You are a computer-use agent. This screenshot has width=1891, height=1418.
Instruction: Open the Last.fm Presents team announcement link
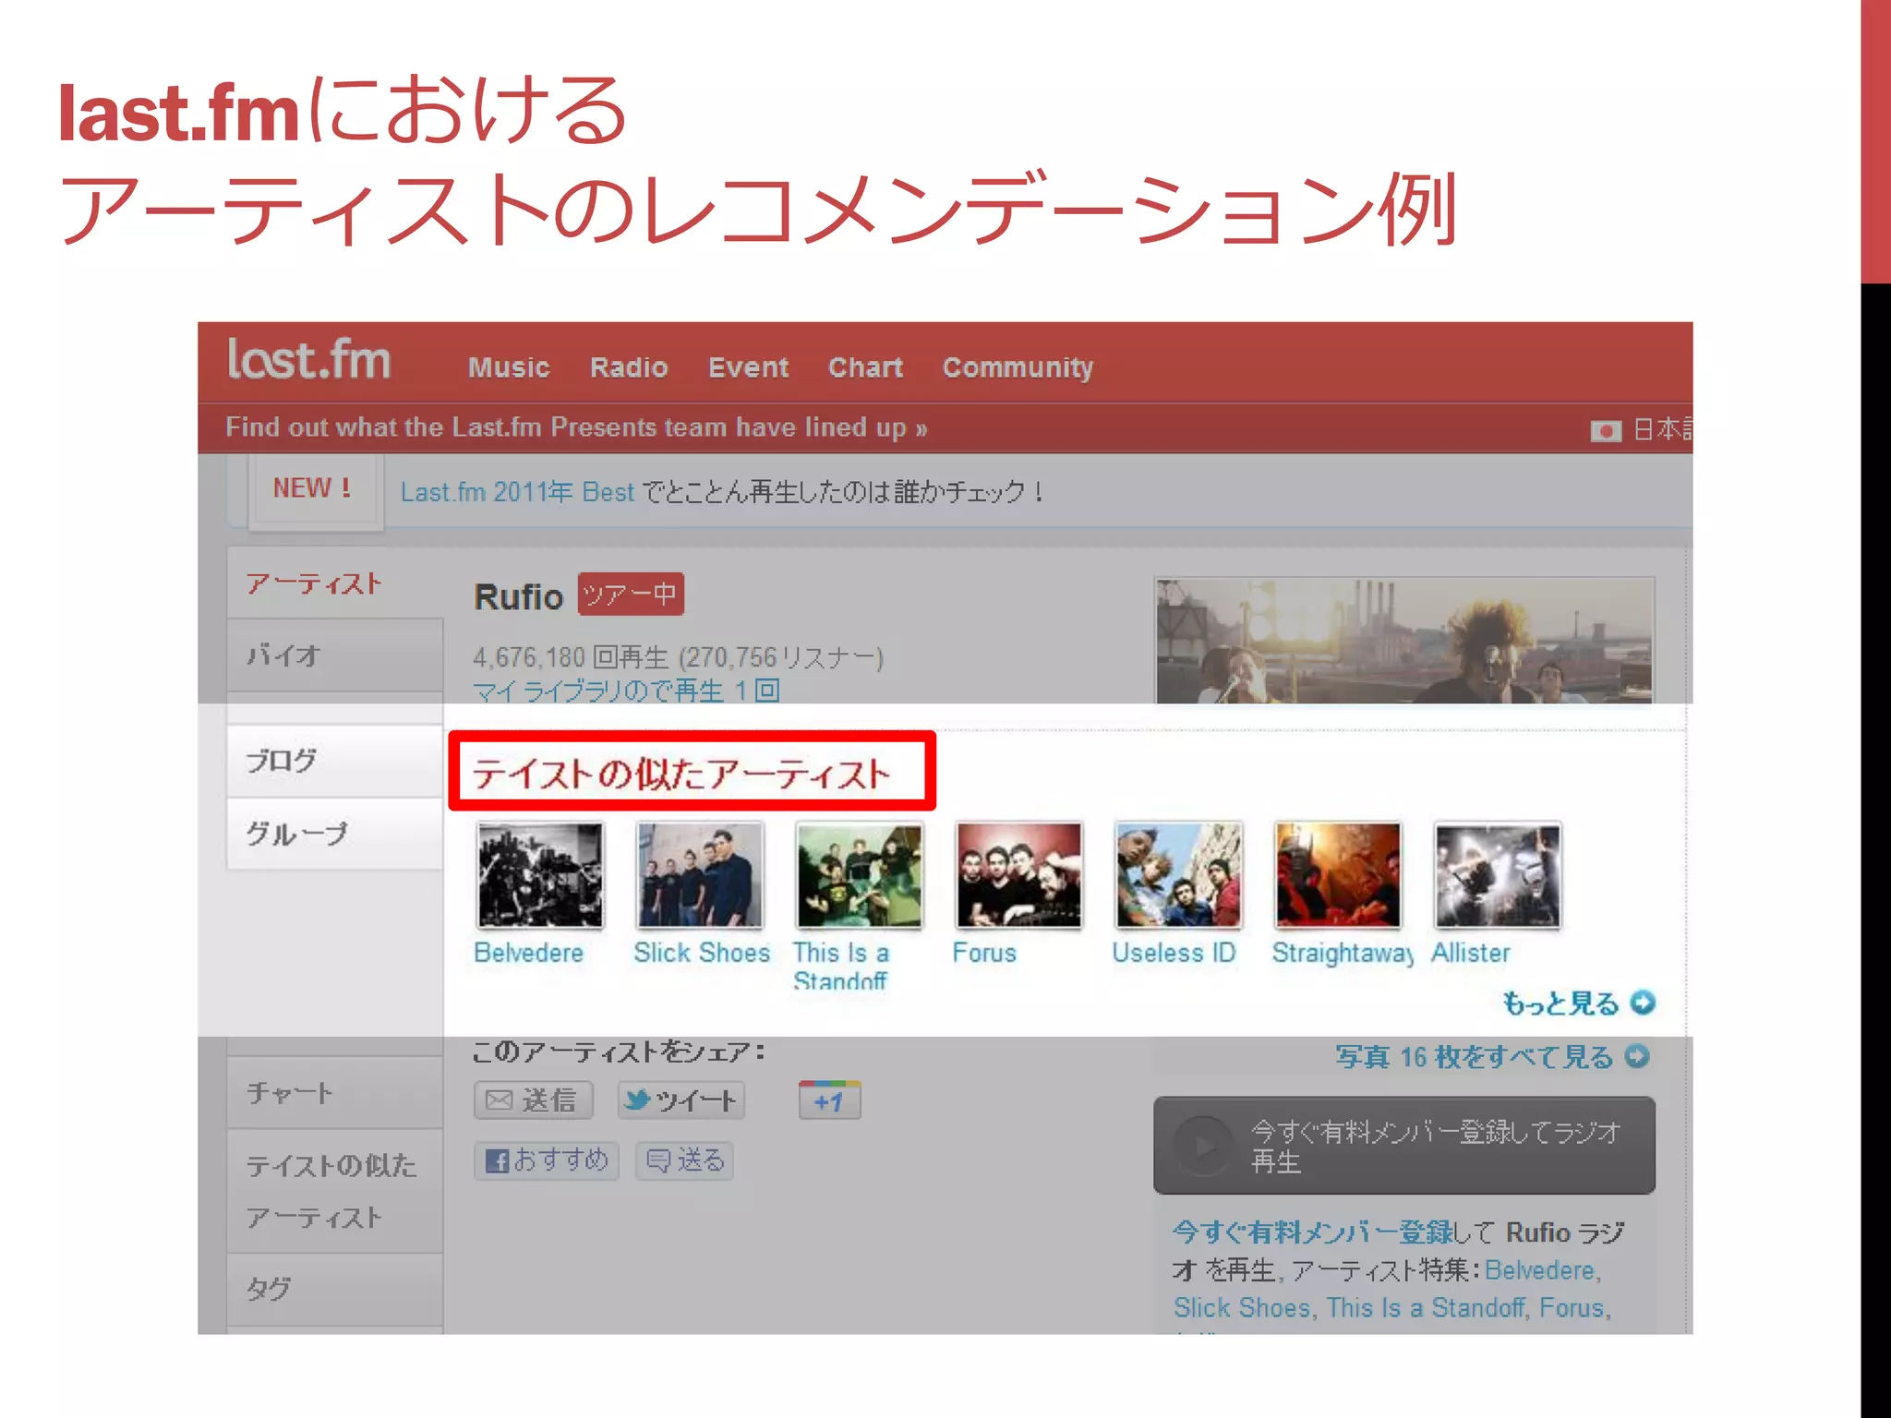point(576,427)
